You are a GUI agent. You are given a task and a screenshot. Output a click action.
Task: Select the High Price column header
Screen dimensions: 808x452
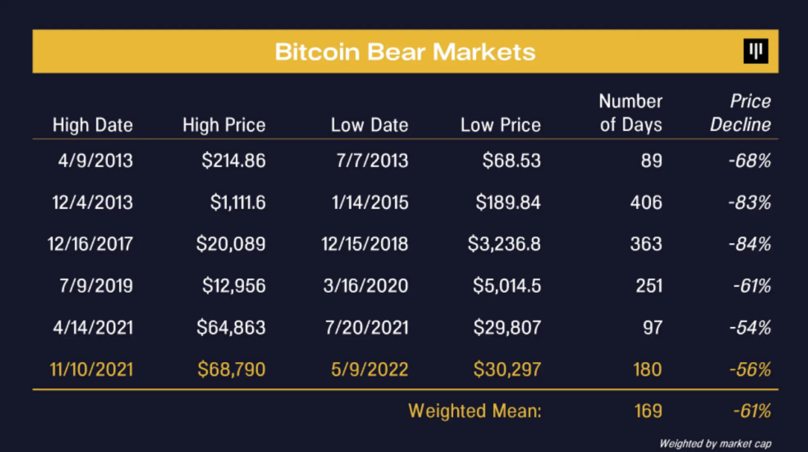coord(224,125)
